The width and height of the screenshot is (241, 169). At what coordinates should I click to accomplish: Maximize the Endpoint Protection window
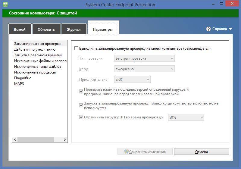pos(221,4)
